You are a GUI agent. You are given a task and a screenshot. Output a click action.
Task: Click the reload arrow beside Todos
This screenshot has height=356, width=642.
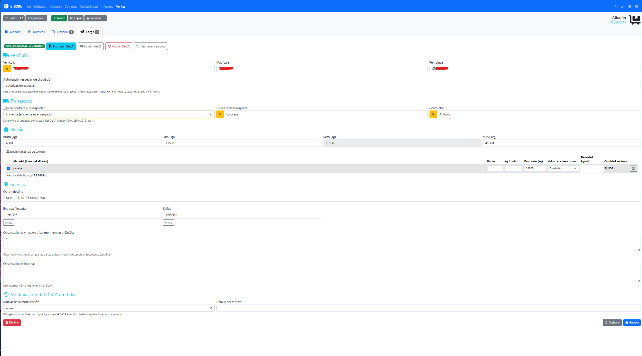tap(21, 18)
